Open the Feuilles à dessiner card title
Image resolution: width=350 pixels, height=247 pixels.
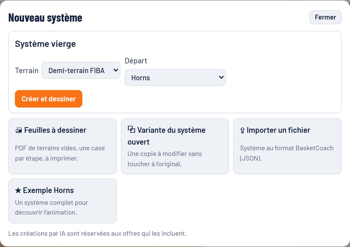(55, 130)
